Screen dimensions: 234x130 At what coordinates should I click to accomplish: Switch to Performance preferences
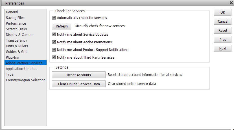16,24
